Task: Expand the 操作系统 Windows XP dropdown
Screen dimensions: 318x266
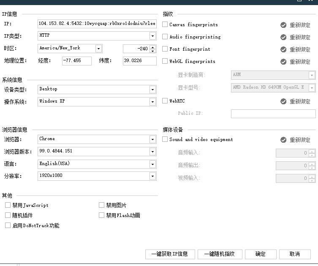Action: coord(152,102)
